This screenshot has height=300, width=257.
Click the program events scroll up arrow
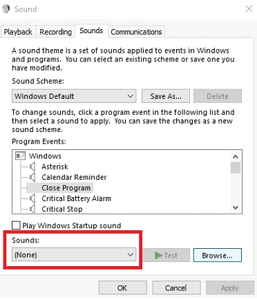(236, 157)
